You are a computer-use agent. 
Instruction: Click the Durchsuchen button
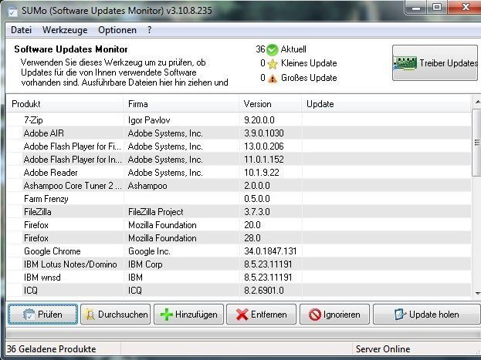tap(115, 314)
